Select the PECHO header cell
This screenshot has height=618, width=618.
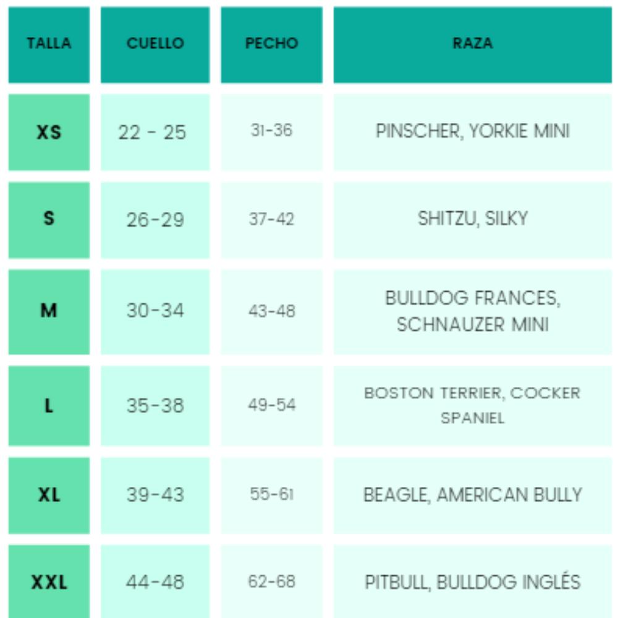coord(271,45)
